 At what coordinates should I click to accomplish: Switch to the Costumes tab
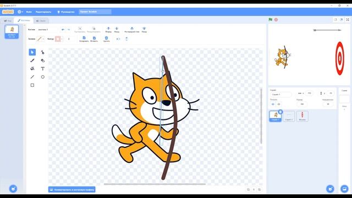pyautogui.click(x=24, y=20)
